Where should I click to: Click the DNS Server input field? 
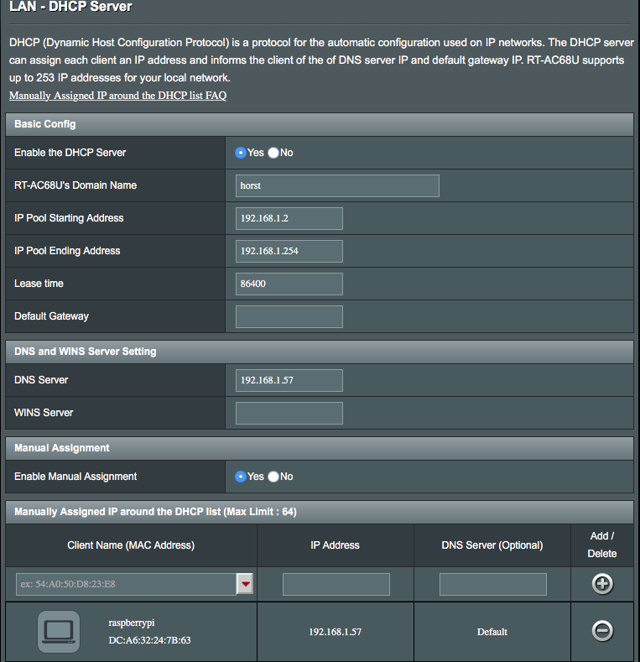click(x=289, y=380)
